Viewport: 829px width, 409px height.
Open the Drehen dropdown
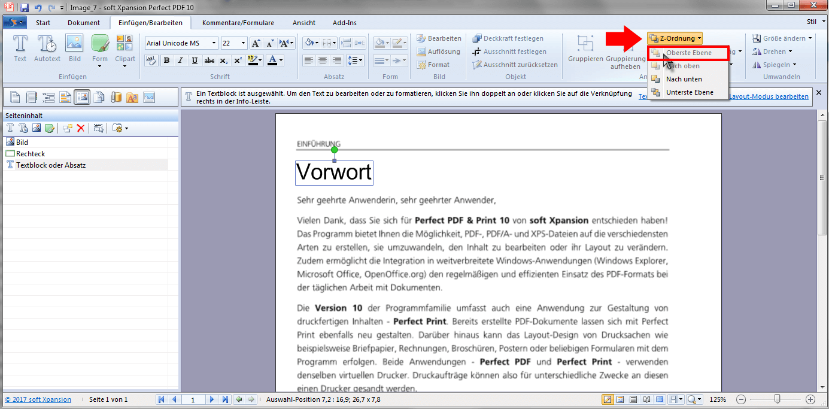click(778, 51)
